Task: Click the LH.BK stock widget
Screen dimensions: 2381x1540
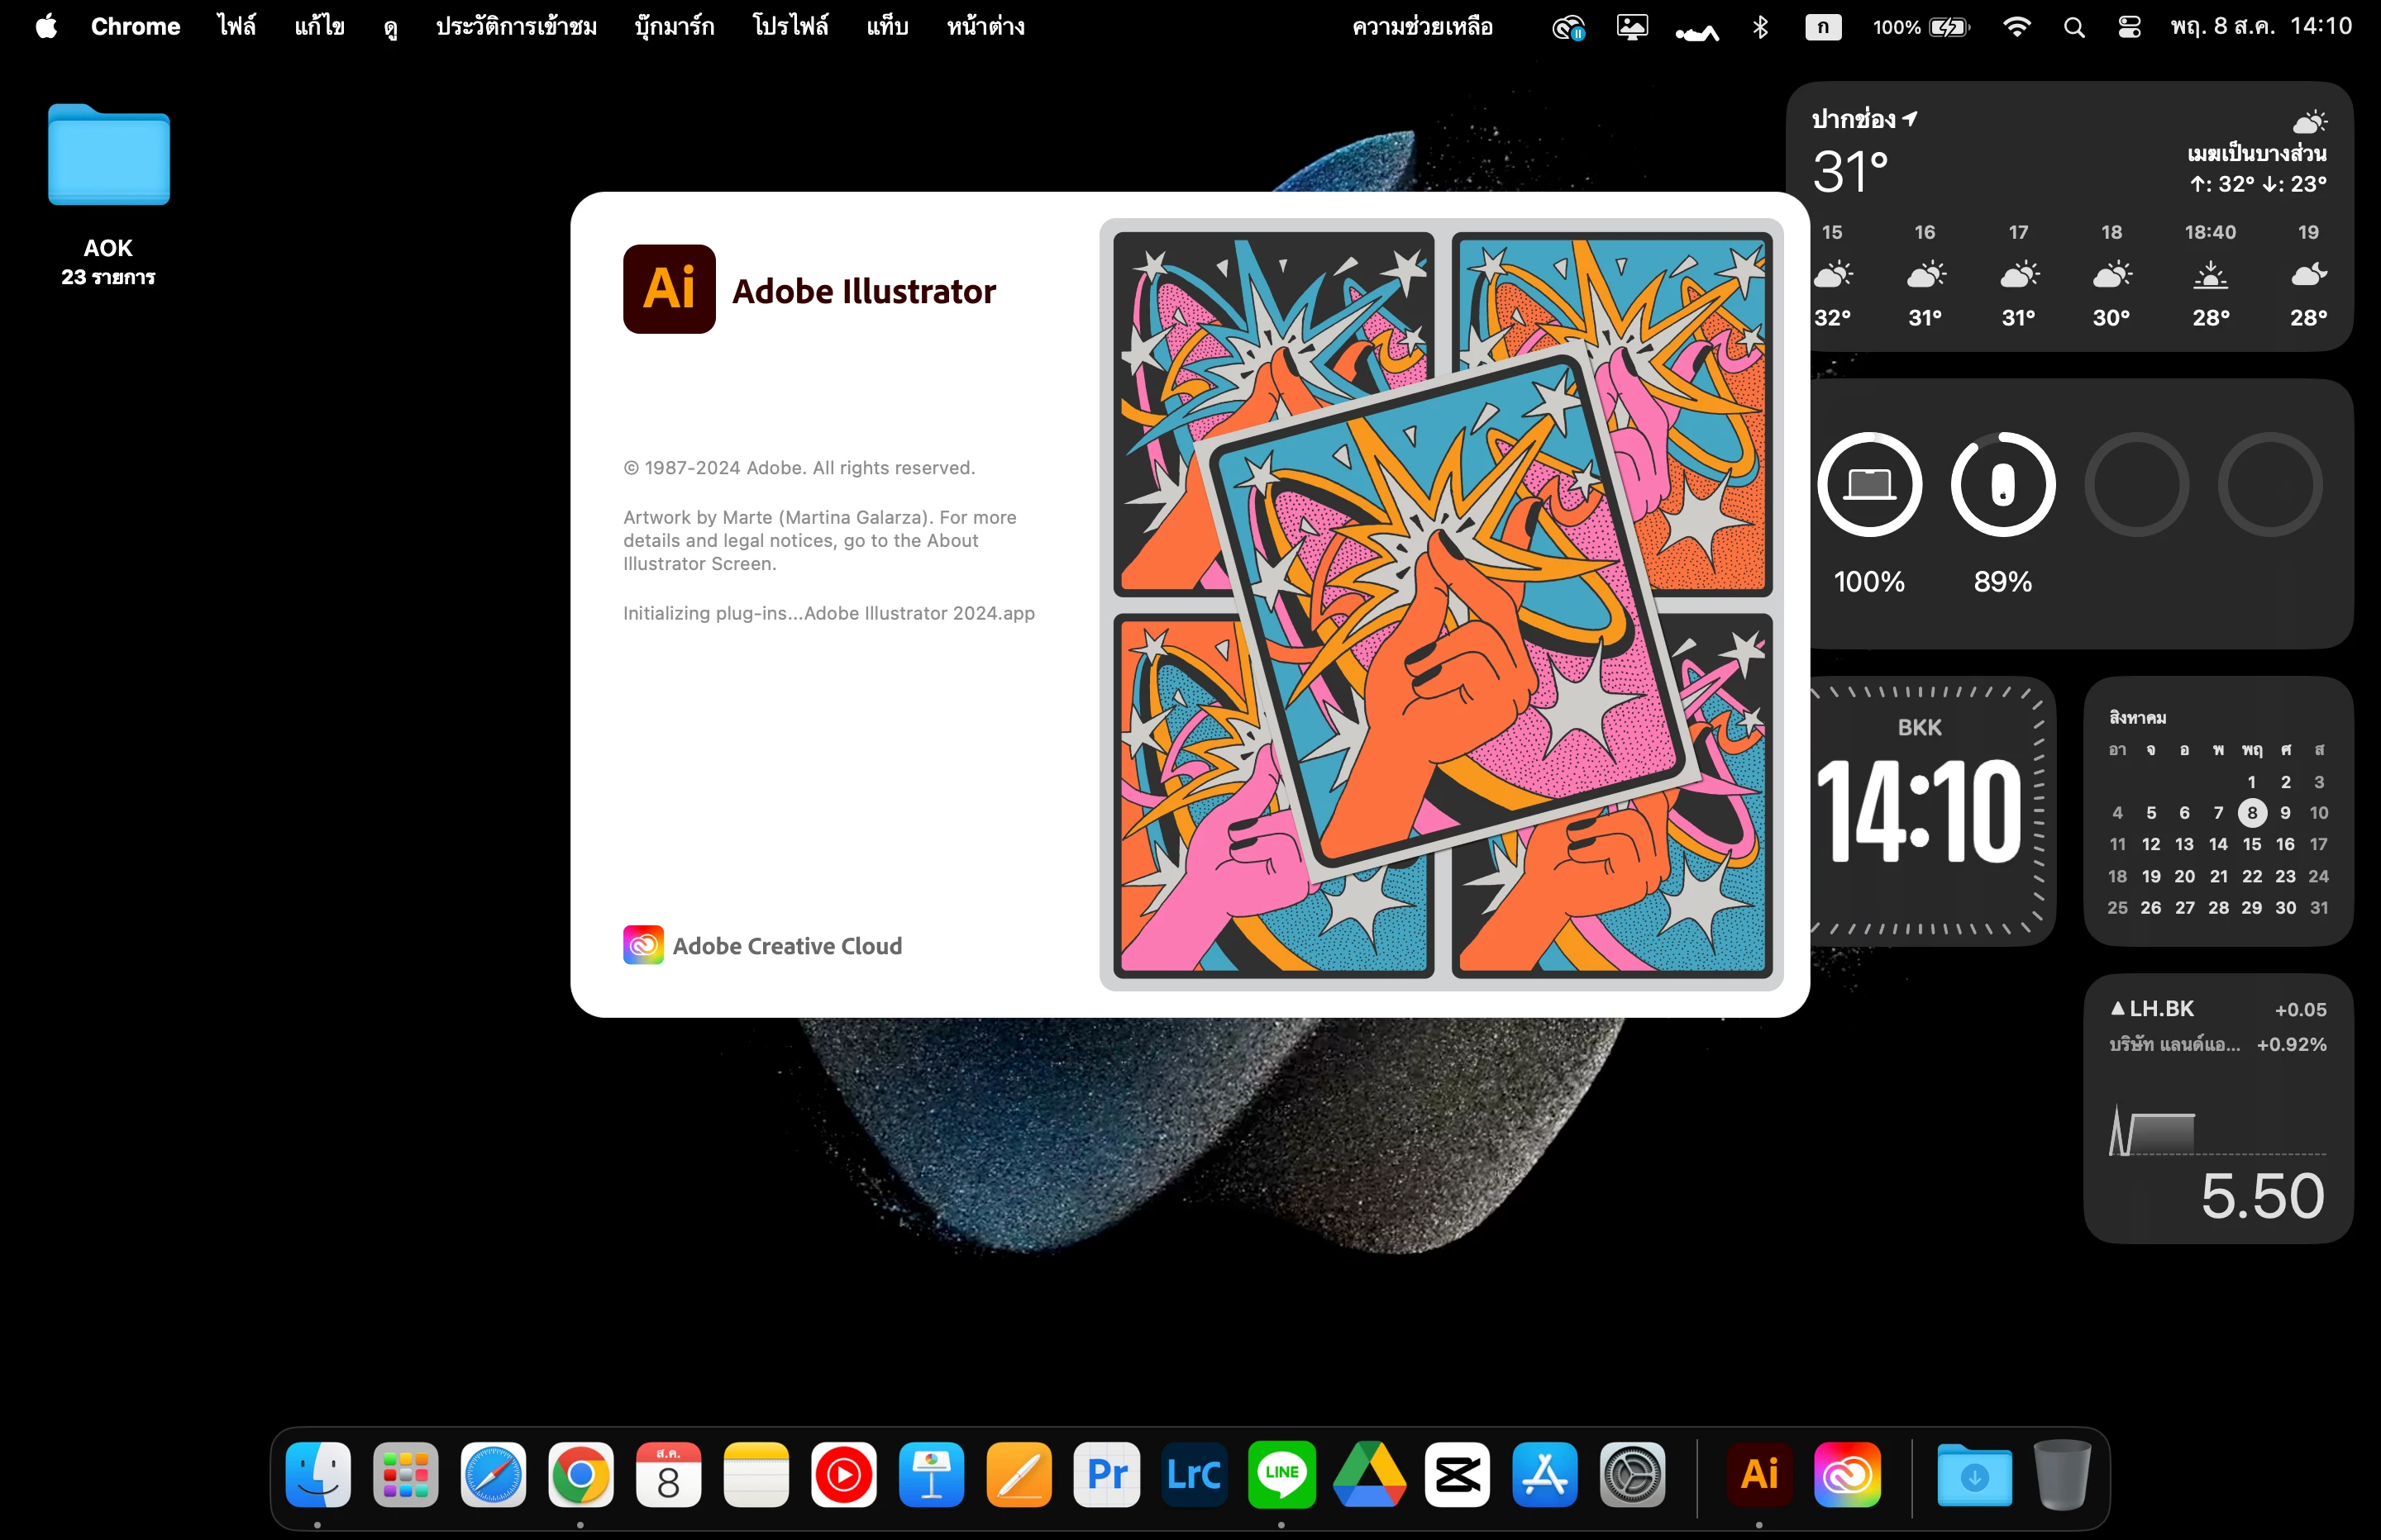Action: [x=2217, y=1108]
